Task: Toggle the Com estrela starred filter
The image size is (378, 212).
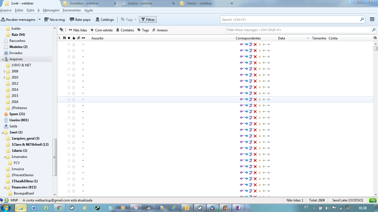Action: point(101,30)
